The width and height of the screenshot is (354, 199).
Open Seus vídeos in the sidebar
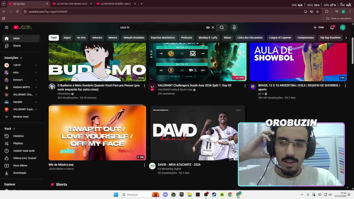pos(21,165)
